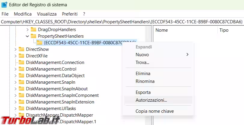This screenshot has width=244, height=125.
Task: Select DispatchMapper.DispatchMapper key
Action: tap(59, 115)
